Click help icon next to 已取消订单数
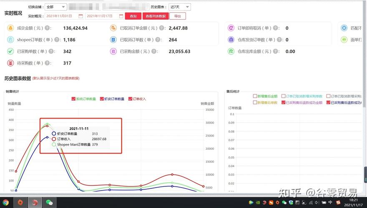 [x=158, y=40]
